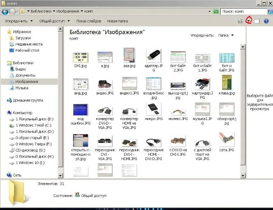Click file list scrollbar up arrow
The height and width of the screenshot is (210, 273).
point(243,47)
